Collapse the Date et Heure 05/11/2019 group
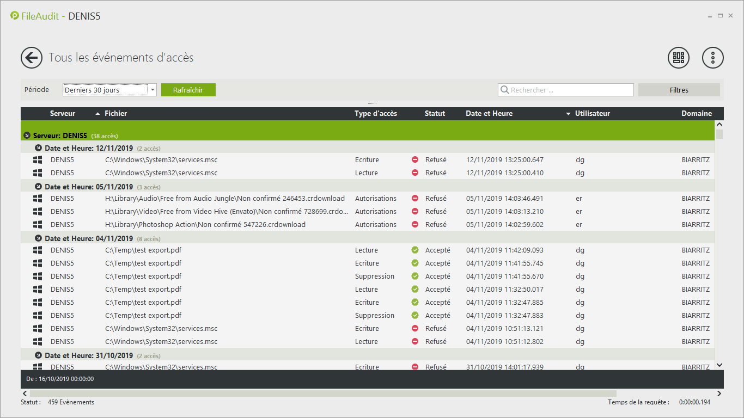The height and width of the screenshot is (418, 744). point(38,186)
